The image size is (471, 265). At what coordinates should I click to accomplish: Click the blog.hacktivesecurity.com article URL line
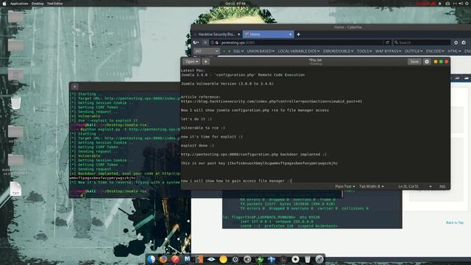[272, 102]
